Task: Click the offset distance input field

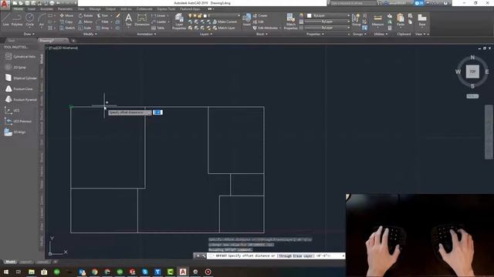Action: click(157, 112)
